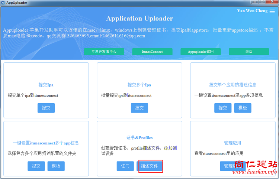This screenshot has height=179, width=279.
Task: Select the 描述文件 profile button
Action: click(x=150, y=166)
